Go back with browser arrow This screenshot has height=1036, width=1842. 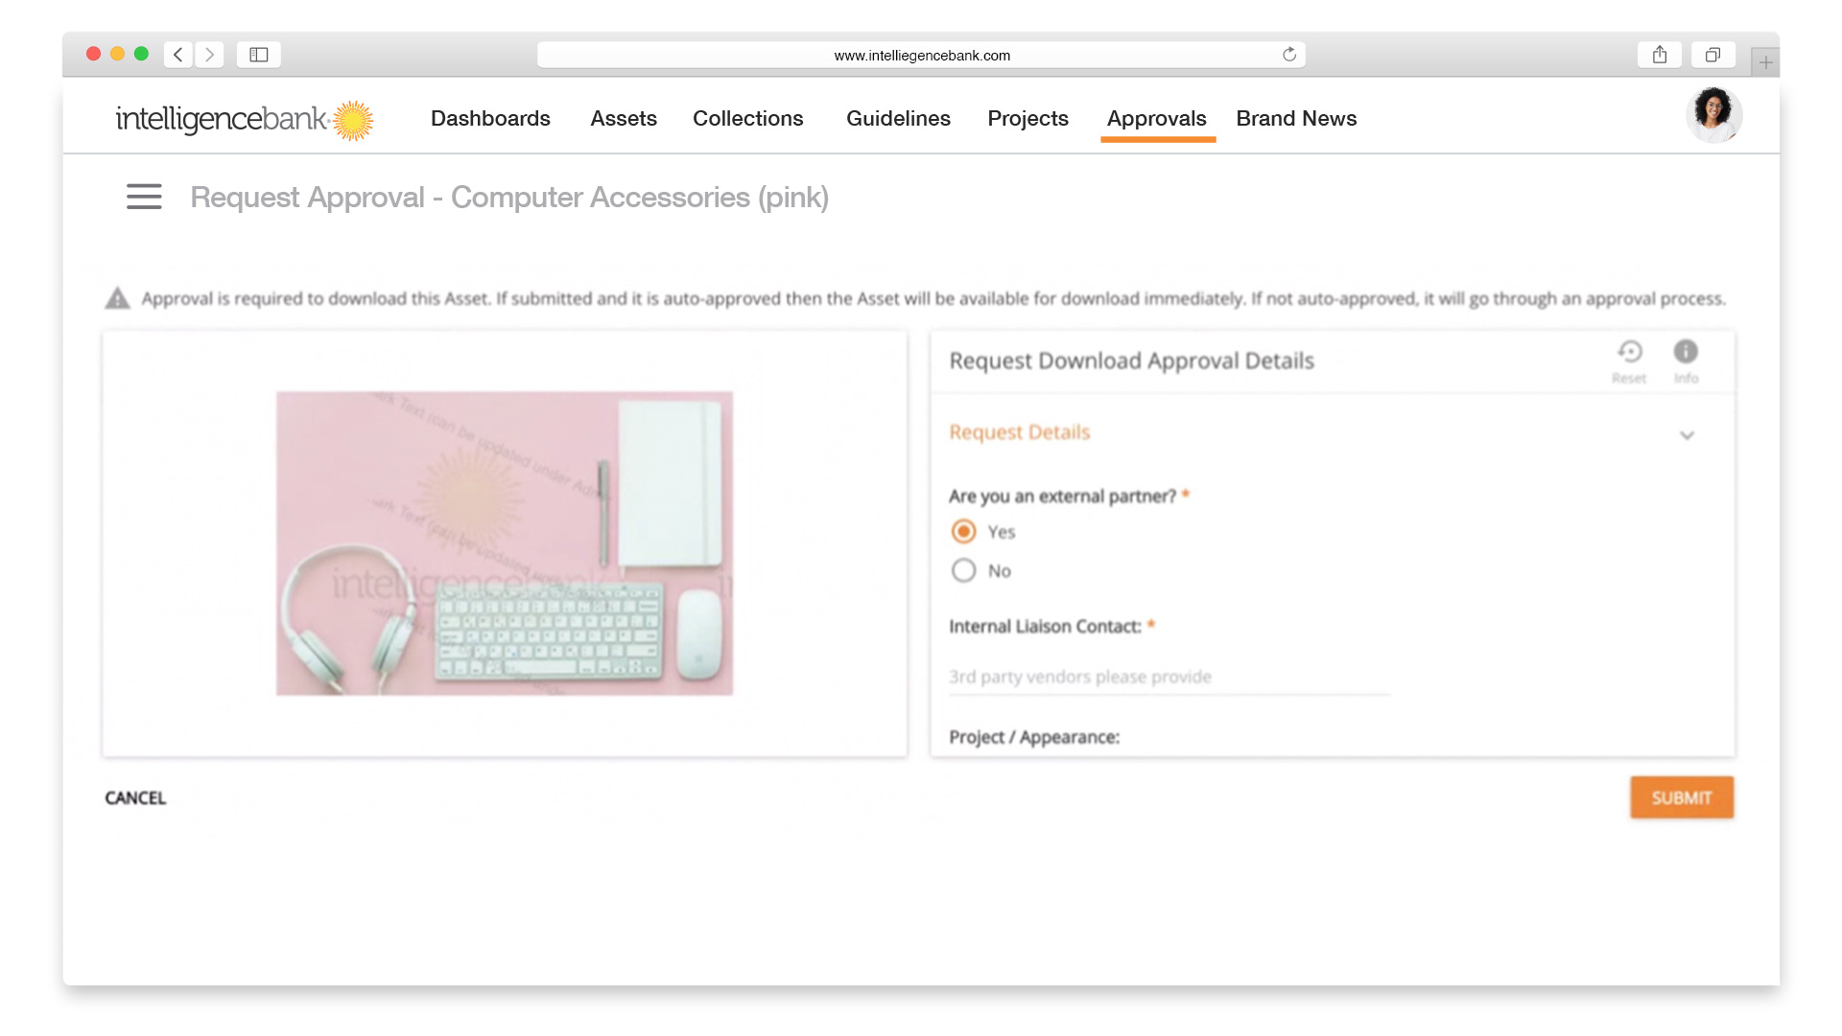coord(178,55)
